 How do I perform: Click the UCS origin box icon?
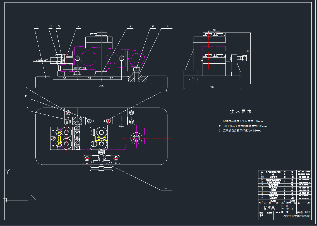point(5,200)
